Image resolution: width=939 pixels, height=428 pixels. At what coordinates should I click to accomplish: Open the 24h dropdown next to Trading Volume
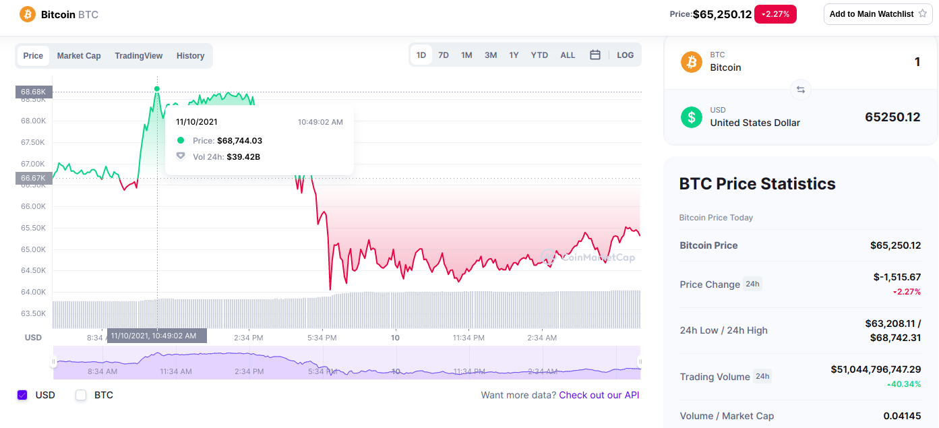(x=762, y=377)
